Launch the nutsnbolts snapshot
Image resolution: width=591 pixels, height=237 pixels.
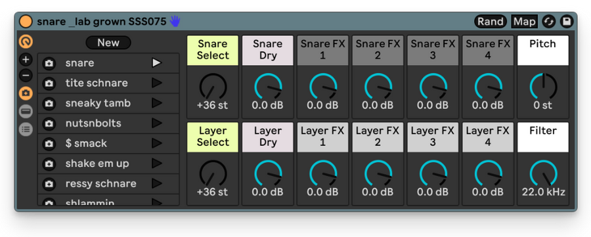pyautogui.click(x=157, y=123)
